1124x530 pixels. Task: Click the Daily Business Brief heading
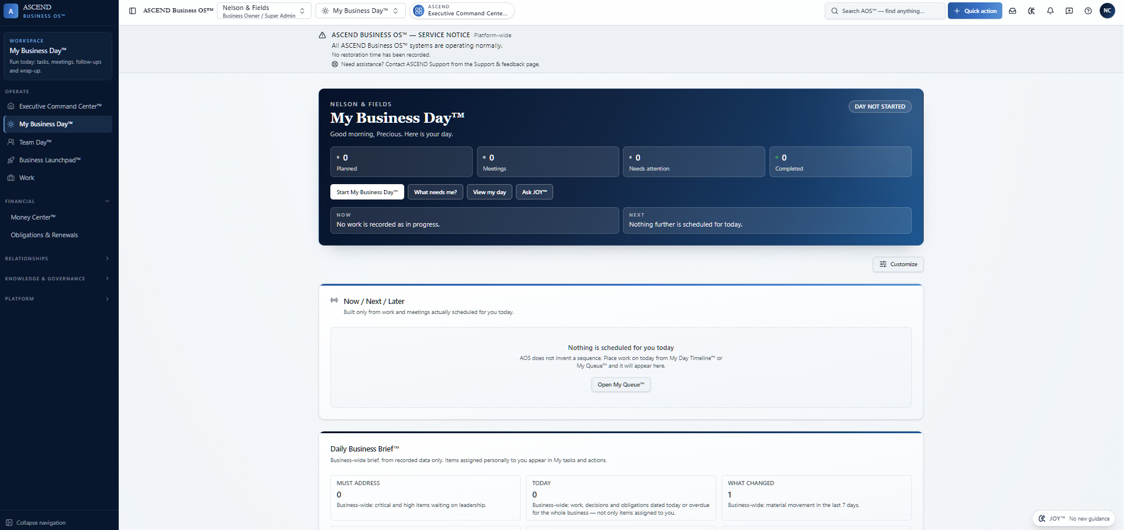click(x=365, y=449)
